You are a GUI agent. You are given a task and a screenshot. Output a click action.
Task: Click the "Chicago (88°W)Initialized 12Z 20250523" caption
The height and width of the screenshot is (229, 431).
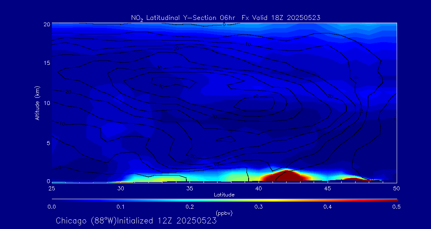click(x=136, y=221)
